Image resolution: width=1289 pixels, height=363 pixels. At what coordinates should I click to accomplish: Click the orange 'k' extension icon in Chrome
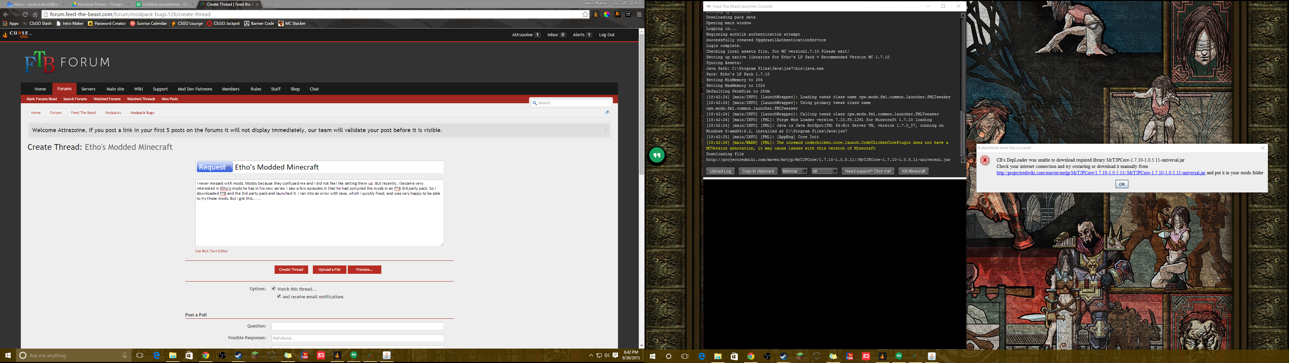(596, 14)
